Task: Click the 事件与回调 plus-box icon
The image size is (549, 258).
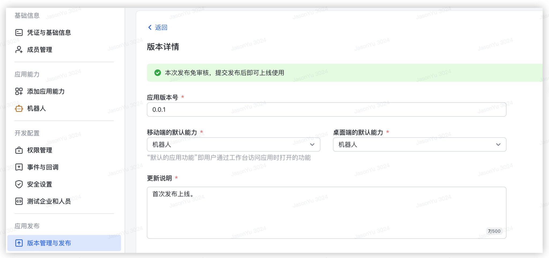Action: pyautogui.click(x=19, y=167)
